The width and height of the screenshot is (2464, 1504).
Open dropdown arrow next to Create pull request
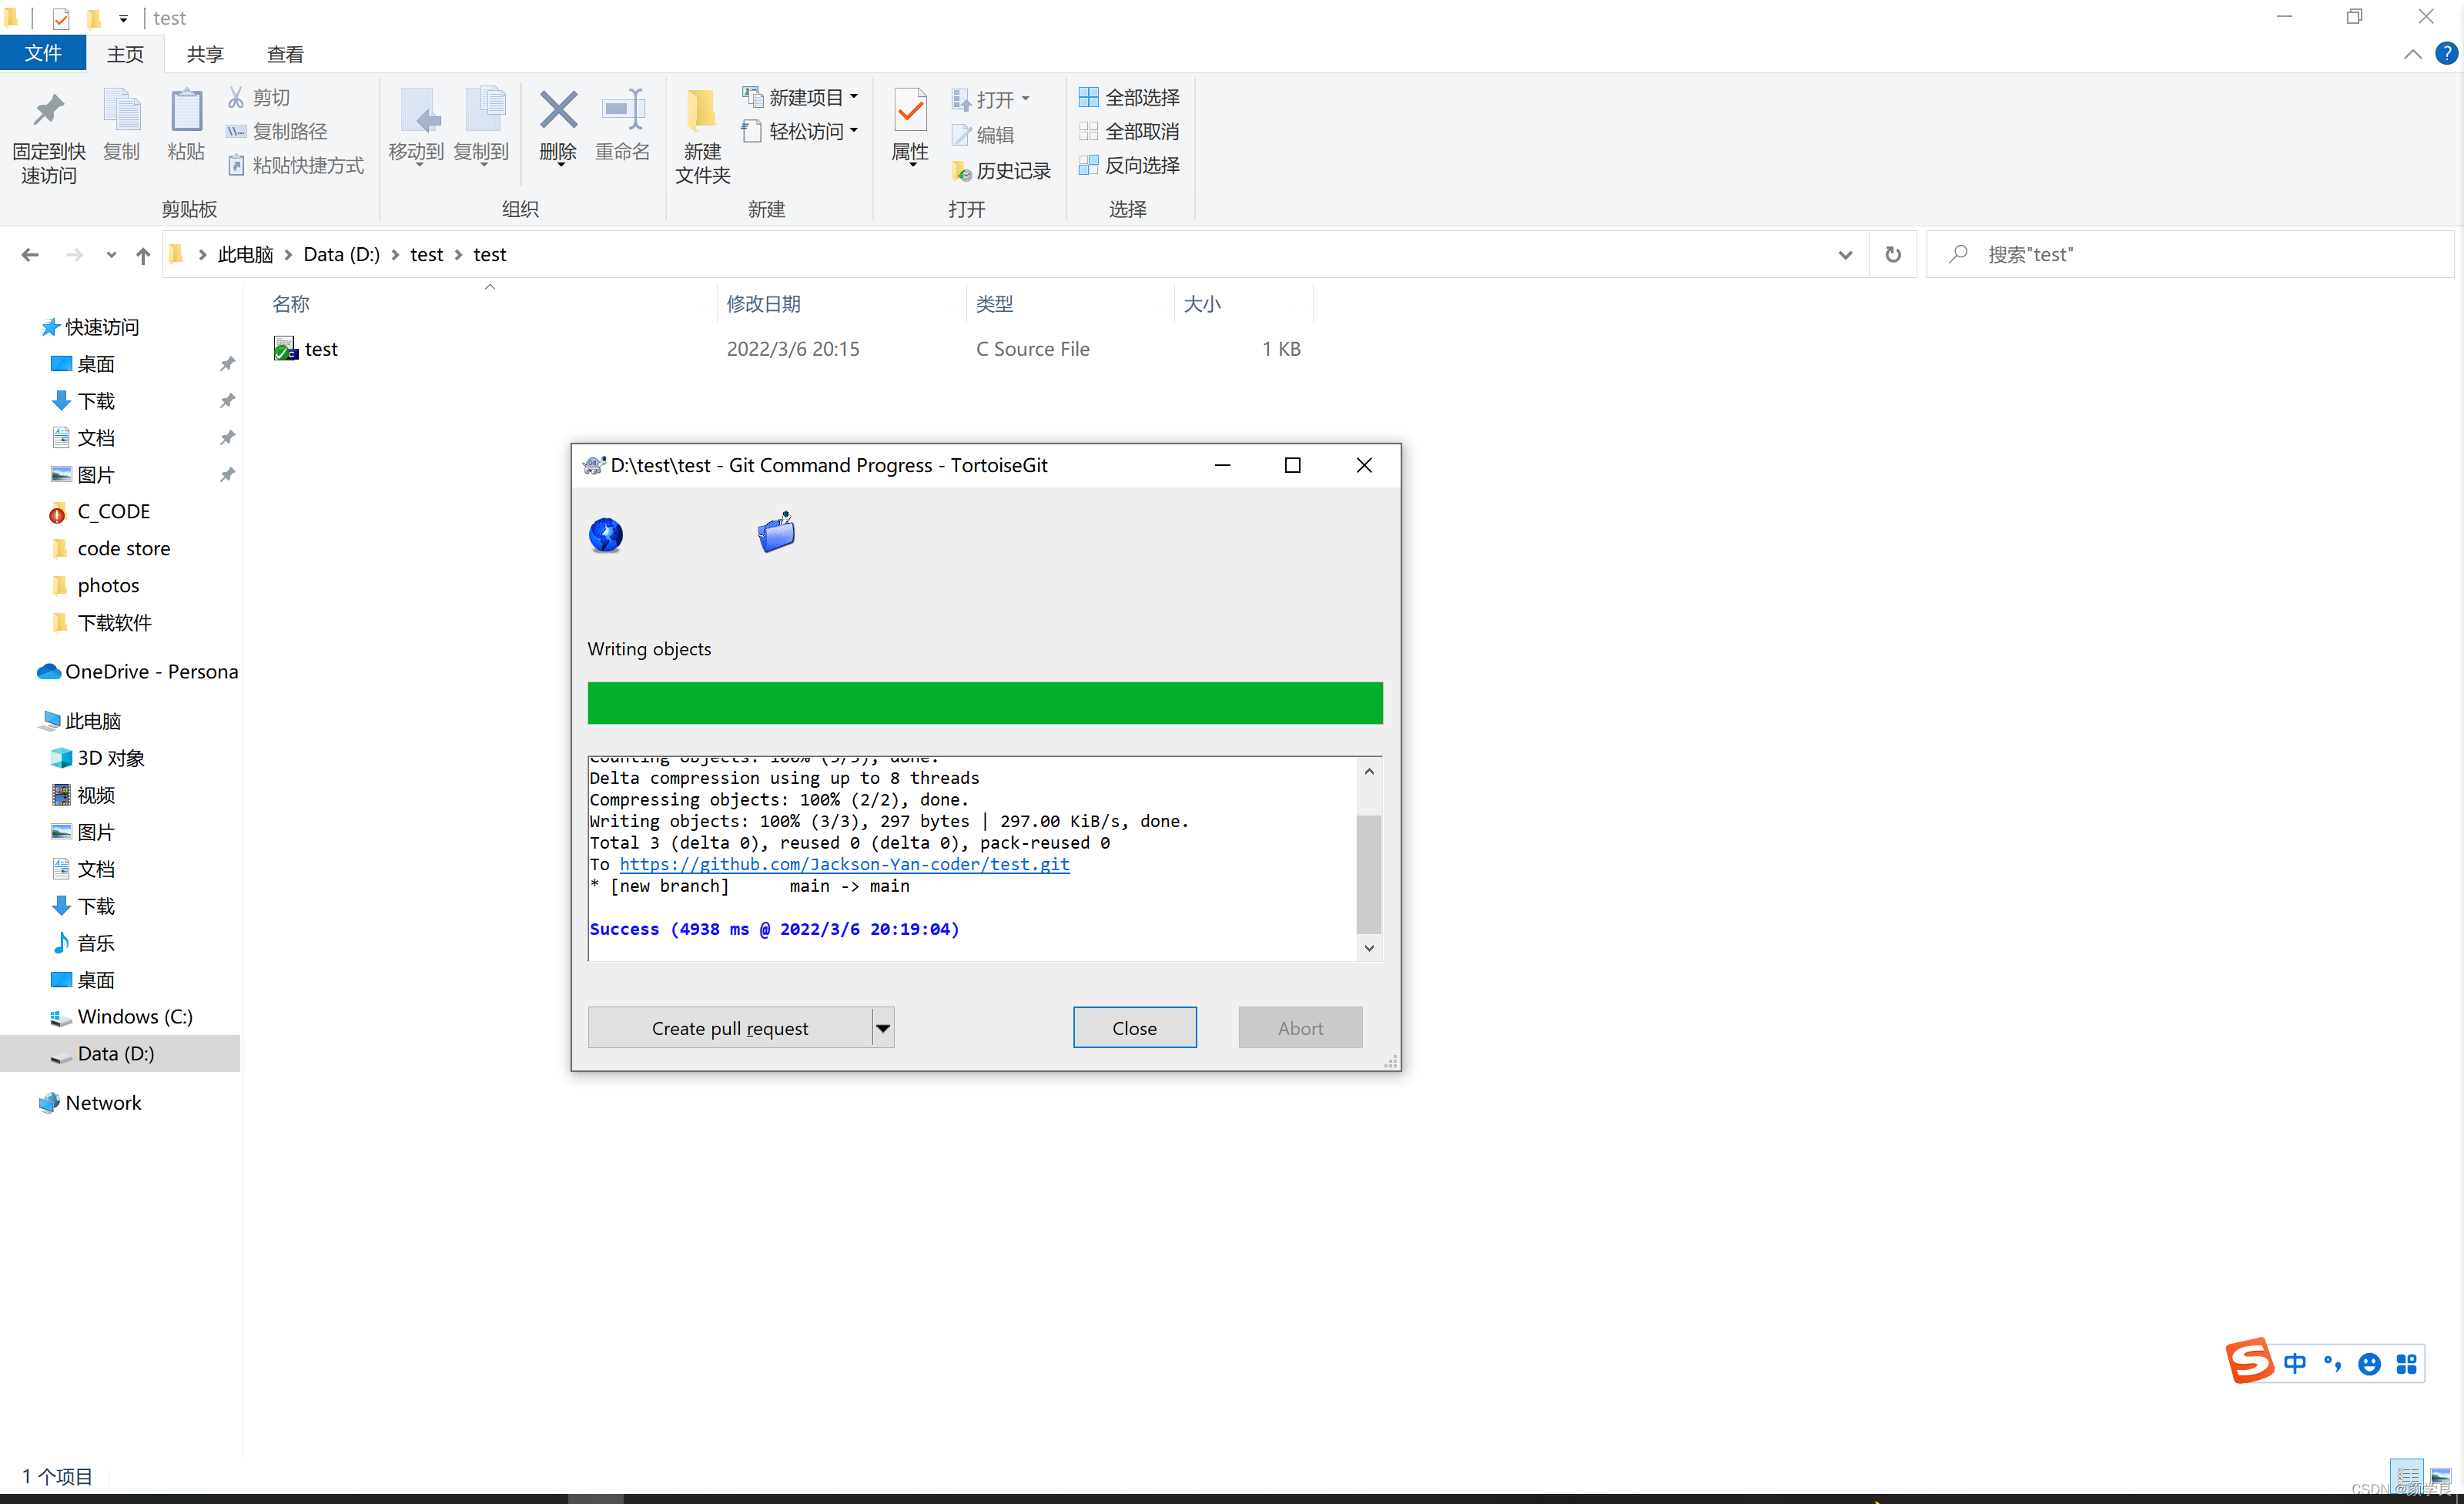coord(882,1028)
